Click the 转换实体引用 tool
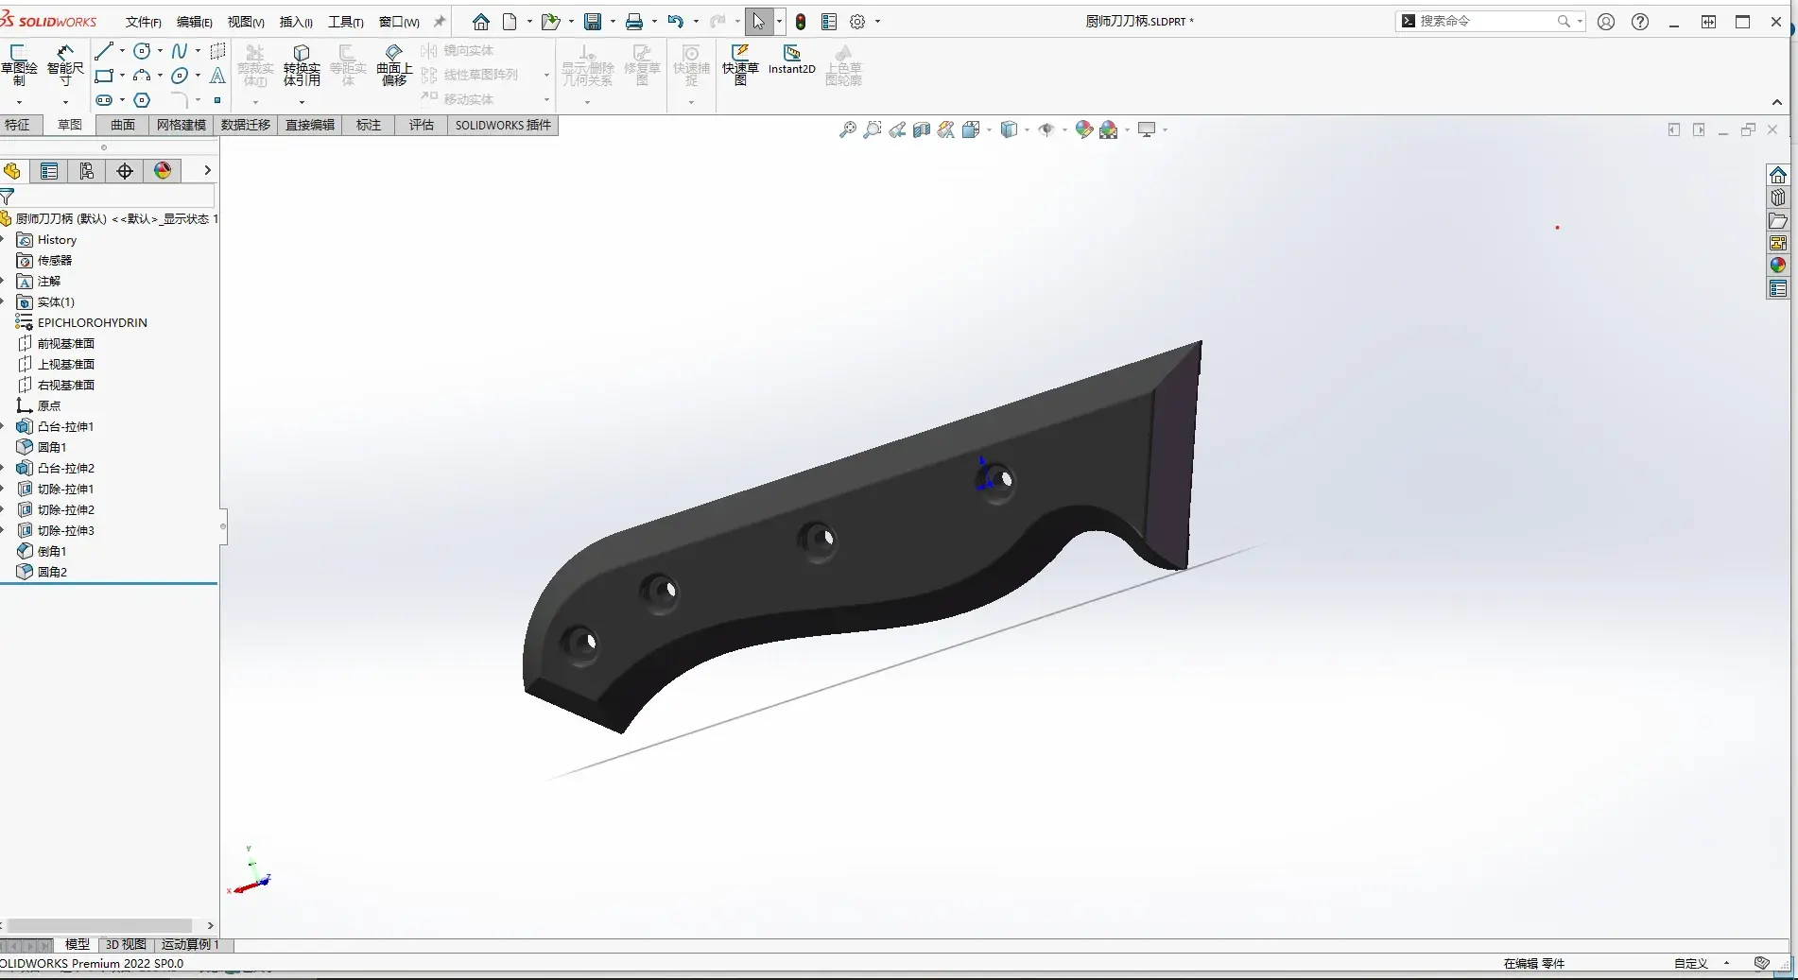The image size is (1798, 980). pyautogui.click(x=302, y=64)
